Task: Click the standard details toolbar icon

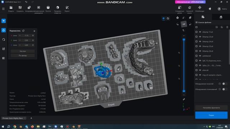Action: tap(180, 8)
